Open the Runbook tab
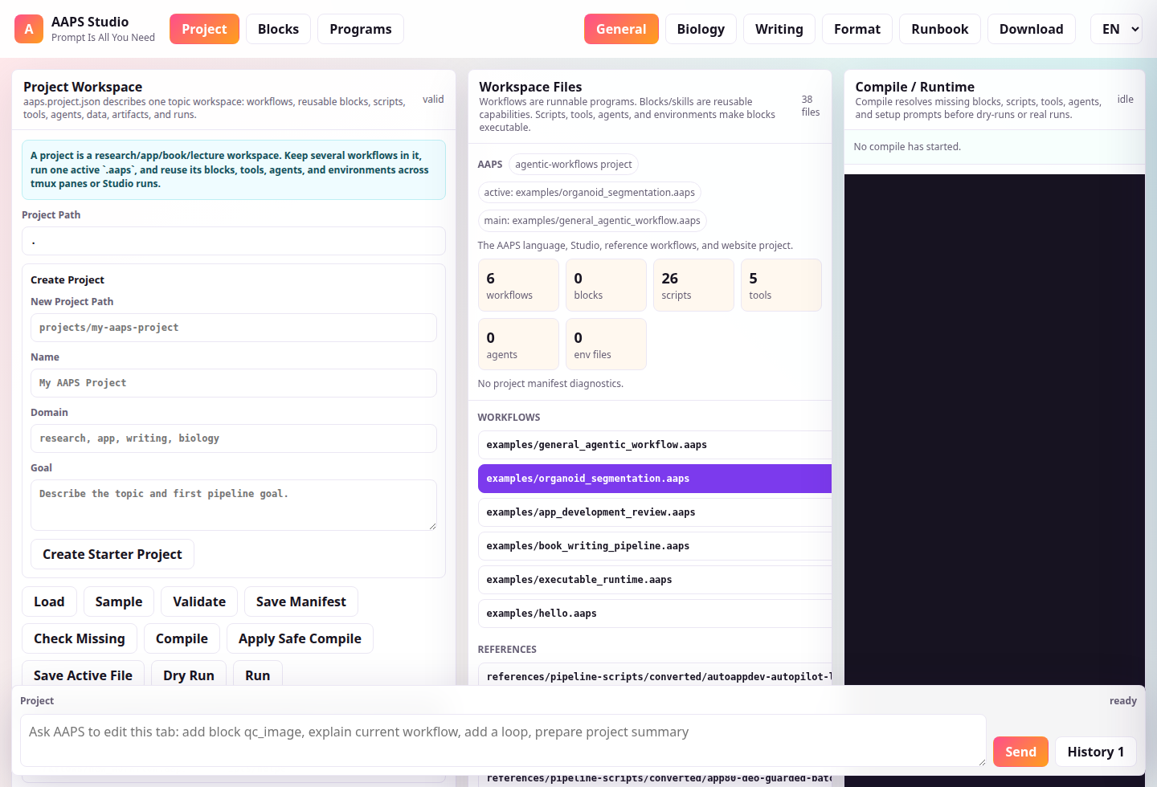 point(940,29)
